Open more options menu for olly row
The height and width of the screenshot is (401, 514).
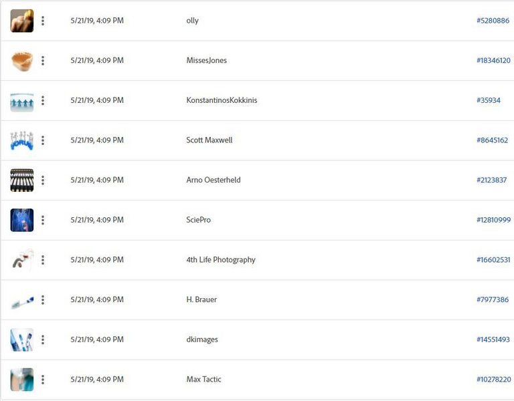43,21
